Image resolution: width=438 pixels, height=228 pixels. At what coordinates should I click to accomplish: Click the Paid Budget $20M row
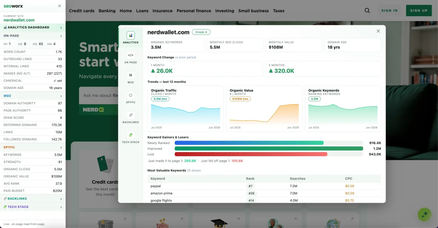tap(33, 191)
